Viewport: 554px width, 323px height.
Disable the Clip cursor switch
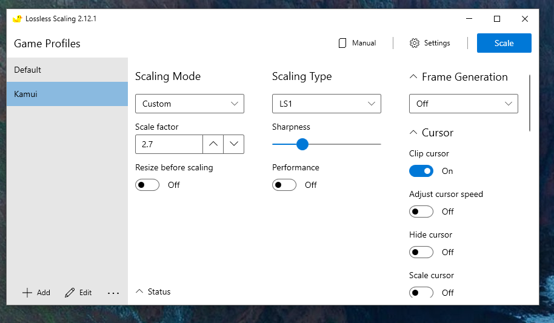[x=421, y=171]
